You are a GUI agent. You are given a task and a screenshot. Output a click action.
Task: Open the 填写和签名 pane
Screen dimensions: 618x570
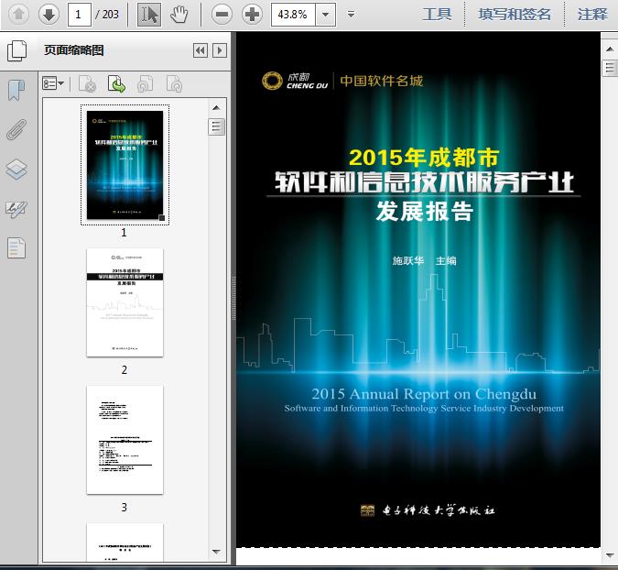(x=515, y=15)
